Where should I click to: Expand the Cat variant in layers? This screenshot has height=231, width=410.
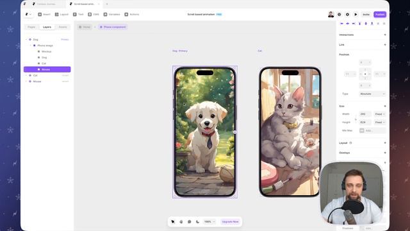[26, 76]
